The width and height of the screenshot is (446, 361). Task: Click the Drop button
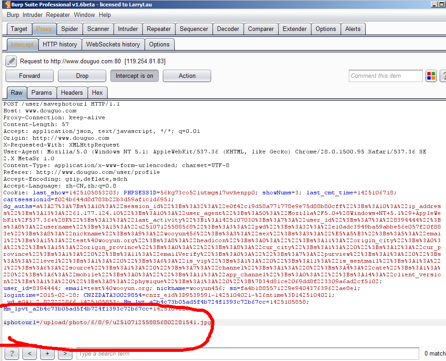pos(82,76)
